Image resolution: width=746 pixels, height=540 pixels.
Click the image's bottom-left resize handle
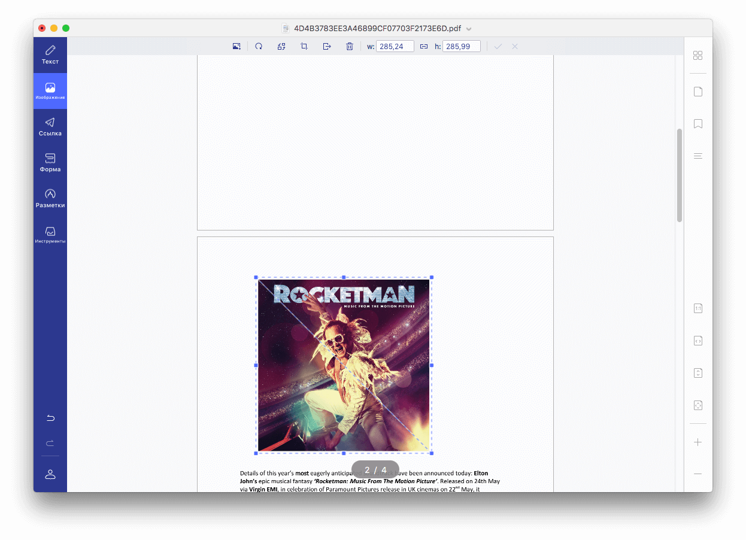coord(256,453)
